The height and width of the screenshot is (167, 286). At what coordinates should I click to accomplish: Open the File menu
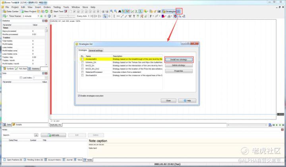point(7,7)
